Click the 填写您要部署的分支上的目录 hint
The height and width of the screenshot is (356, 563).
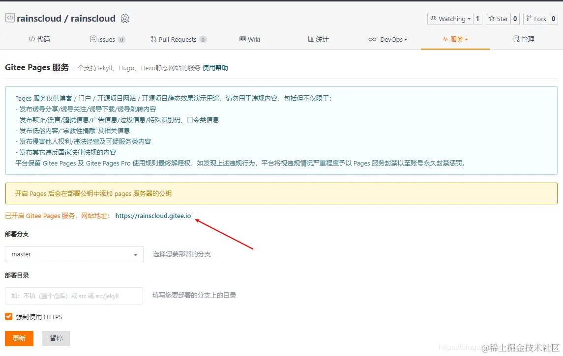point(194,296)
